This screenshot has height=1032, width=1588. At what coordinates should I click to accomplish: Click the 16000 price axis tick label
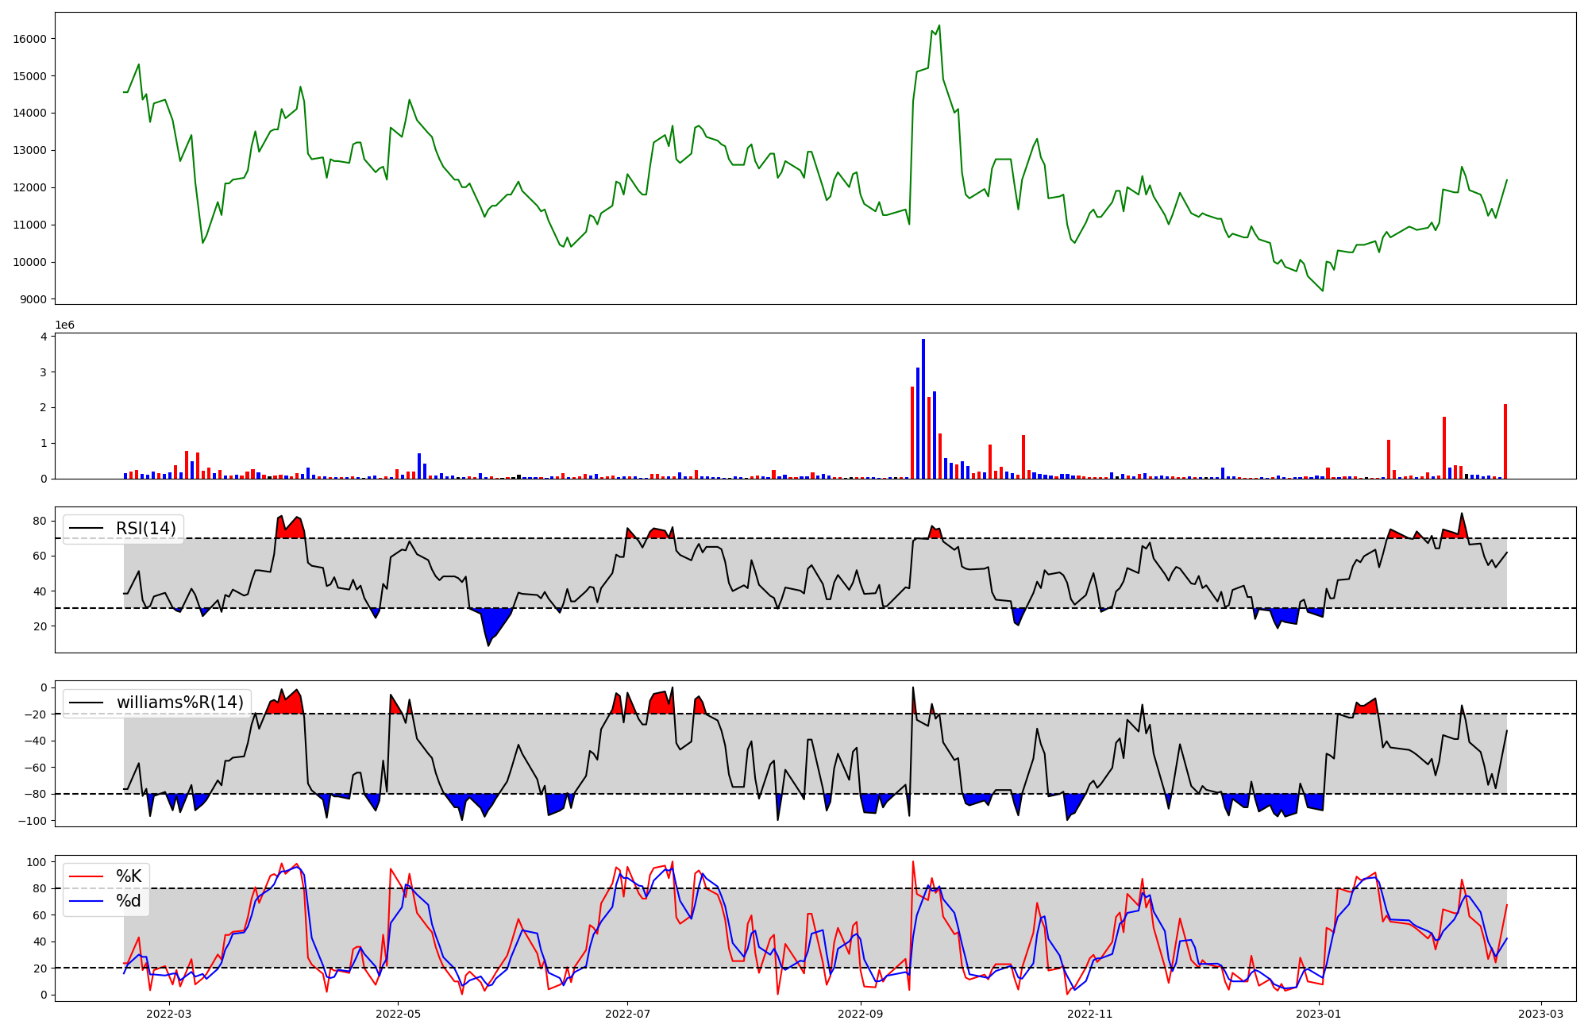tap(29, 39)
